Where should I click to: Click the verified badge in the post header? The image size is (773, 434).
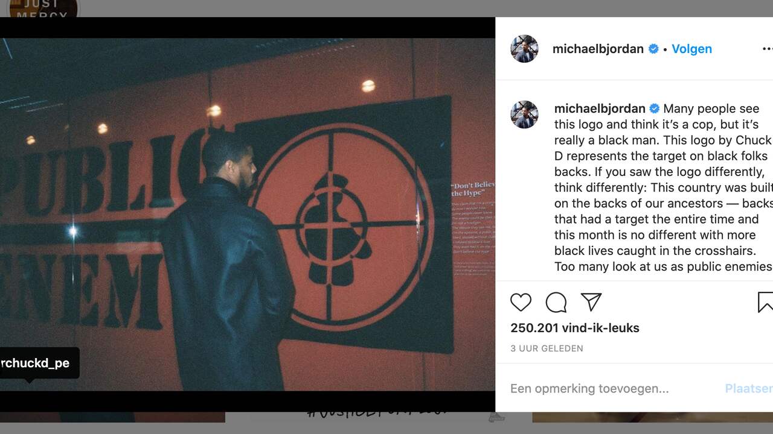point(653,49)
